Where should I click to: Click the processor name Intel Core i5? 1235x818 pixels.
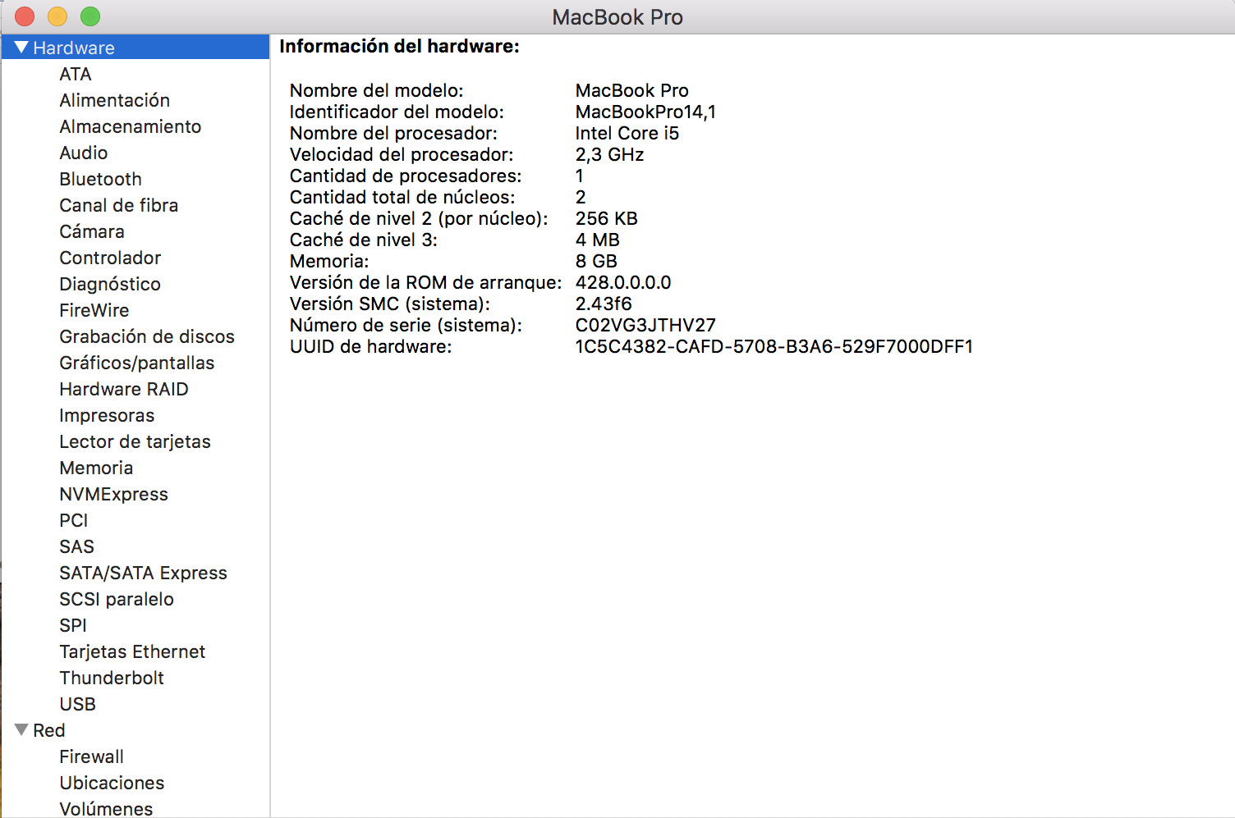point(627,133)
